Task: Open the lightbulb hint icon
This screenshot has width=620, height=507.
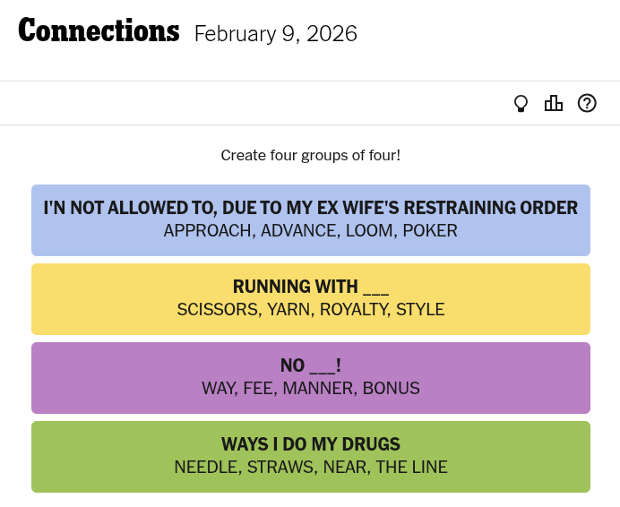Action: (521, 104)
